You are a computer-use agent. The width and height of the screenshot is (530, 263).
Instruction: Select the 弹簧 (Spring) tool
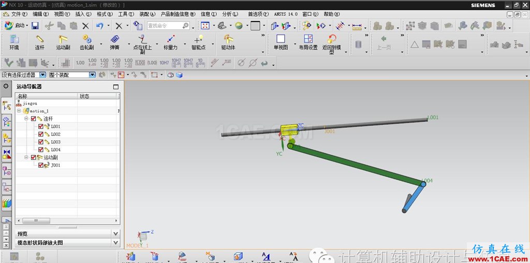114,42
